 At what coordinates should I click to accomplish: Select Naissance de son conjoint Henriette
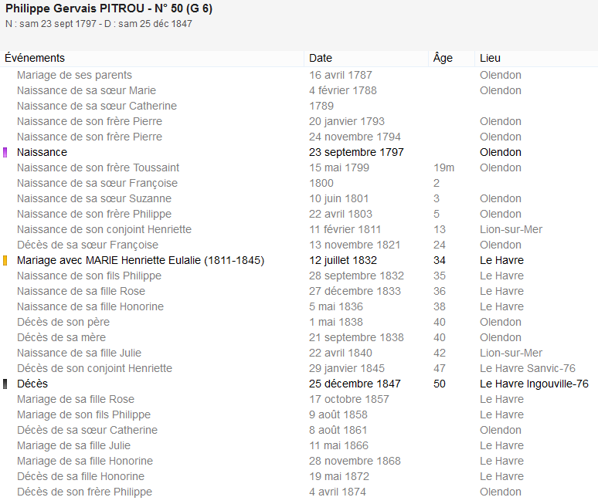coord(299,229)
